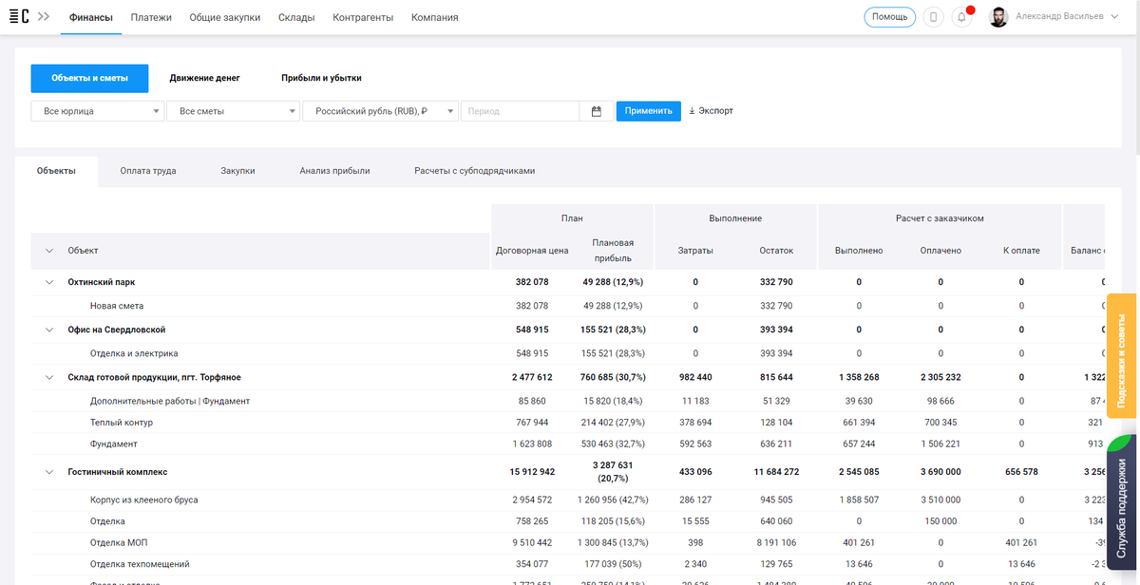Viewport: 1140px width, 585px height.
Task: Click user avatar photo
Action: (998, 17)
